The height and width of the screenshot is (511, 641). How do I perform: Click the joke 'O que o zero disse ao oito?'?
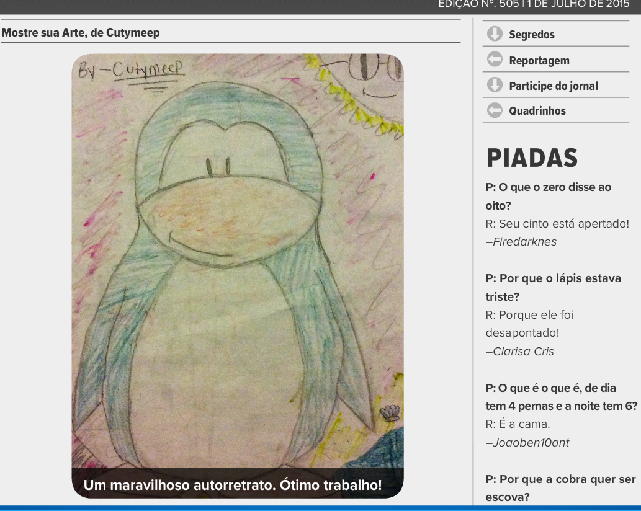coord(548,196)
